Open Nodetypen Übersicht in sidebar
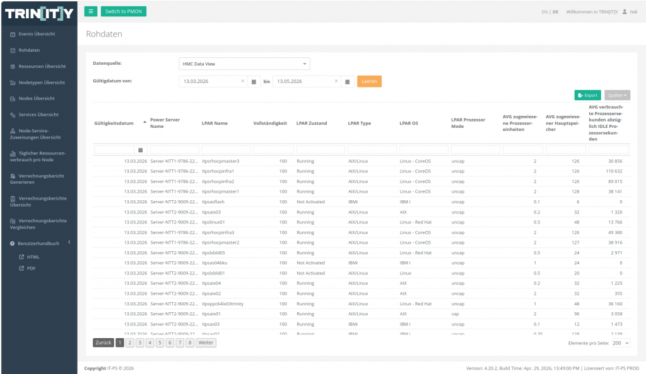The image size is (646, 374). pos(42,82)
